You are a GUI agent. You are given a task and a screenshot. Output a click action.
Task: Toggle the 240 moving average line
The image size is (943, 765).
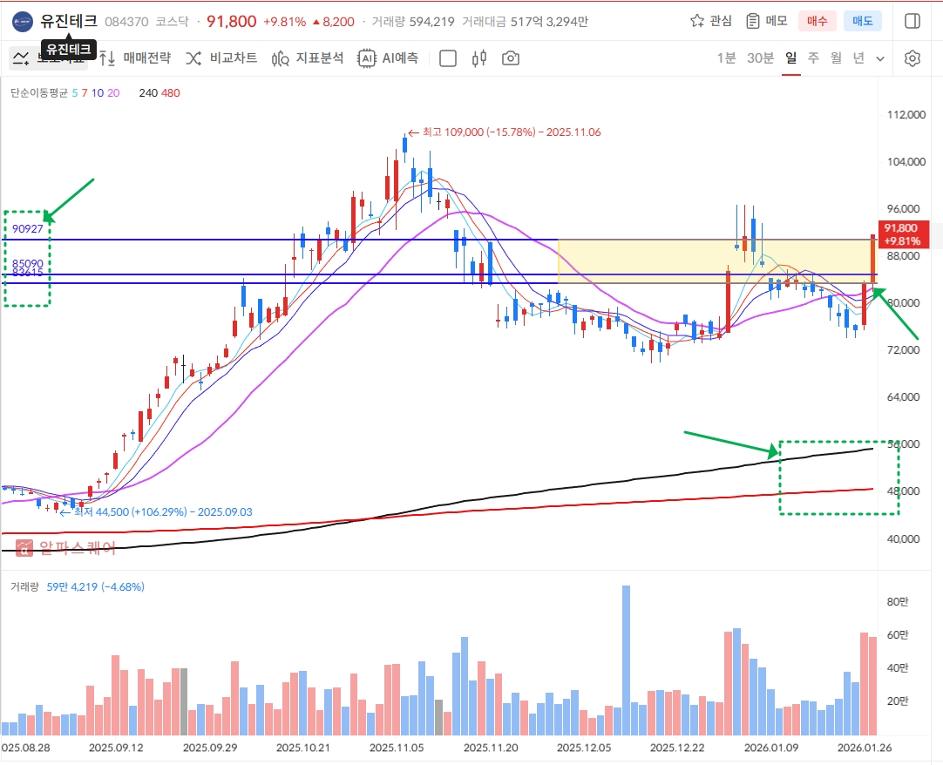coord(147,92)
